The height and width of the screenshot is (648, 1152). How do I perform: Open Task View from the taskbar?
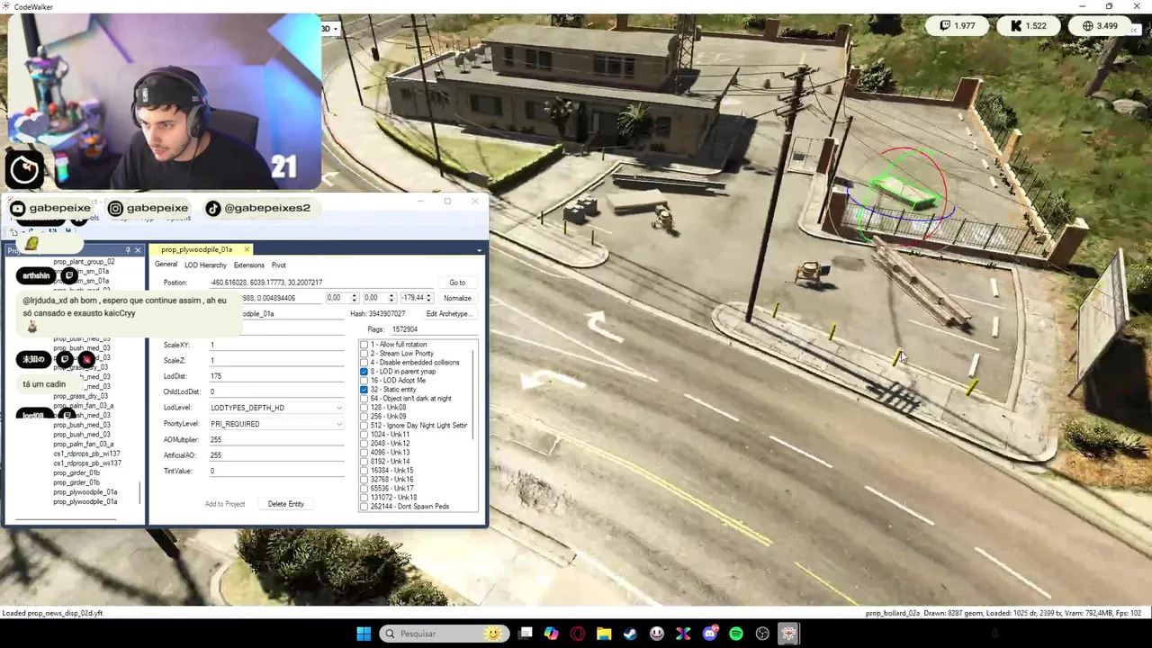click(x=526, y=634)
